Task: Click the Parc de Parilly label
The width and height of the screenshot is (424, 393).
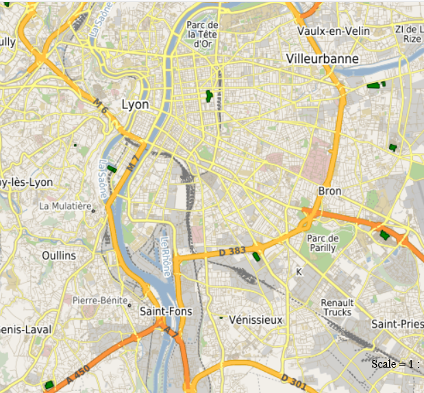Action: coord(323,243)
